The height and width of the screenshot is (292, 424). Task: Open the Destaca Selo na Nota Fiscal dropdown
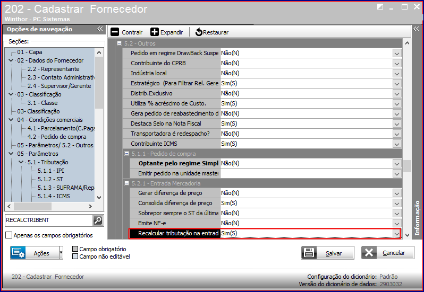click(x=397, y=124)
